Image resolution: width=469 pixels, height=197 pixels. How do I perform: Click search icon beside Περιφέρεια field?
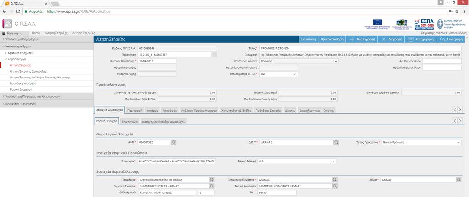[x=212, y=180]
